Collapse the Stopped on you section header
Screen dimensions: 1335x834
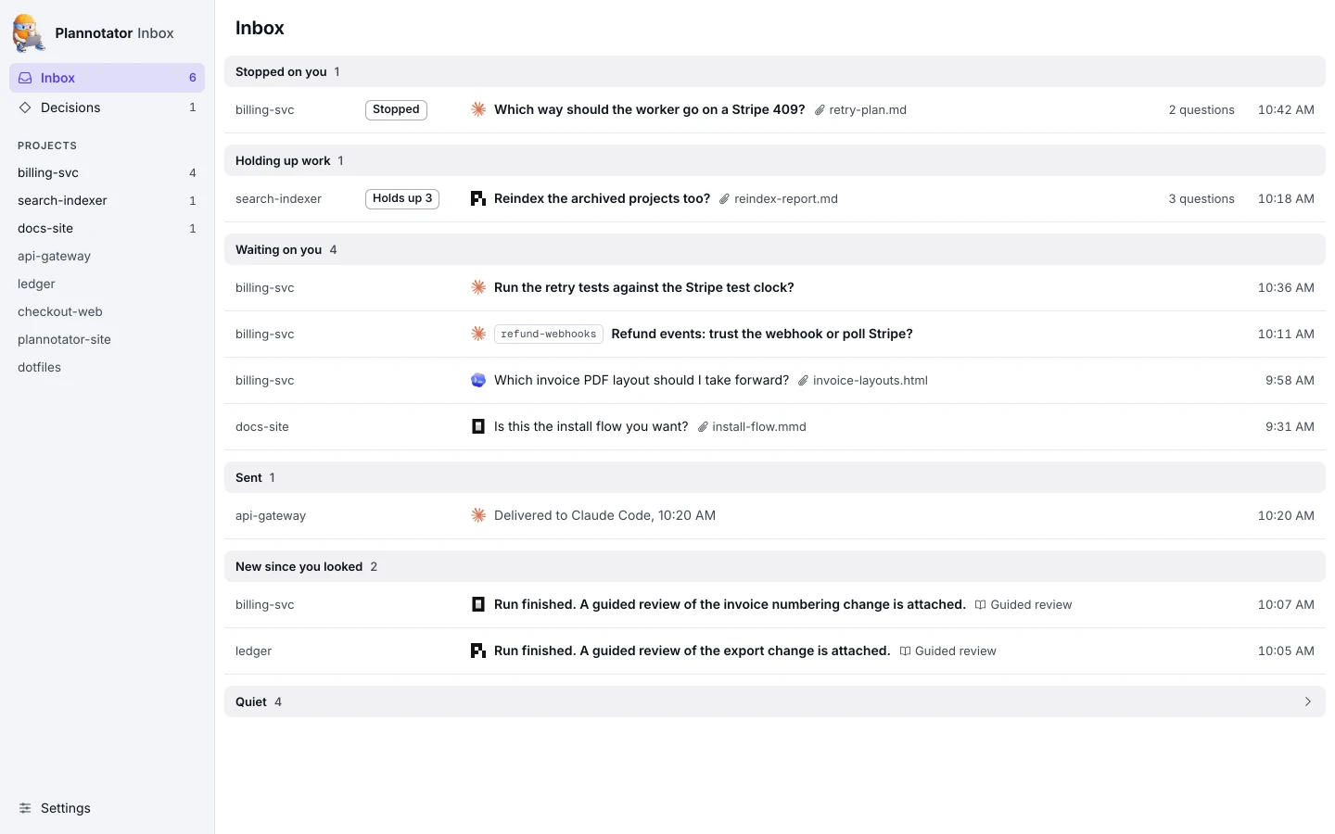(775, 71)
